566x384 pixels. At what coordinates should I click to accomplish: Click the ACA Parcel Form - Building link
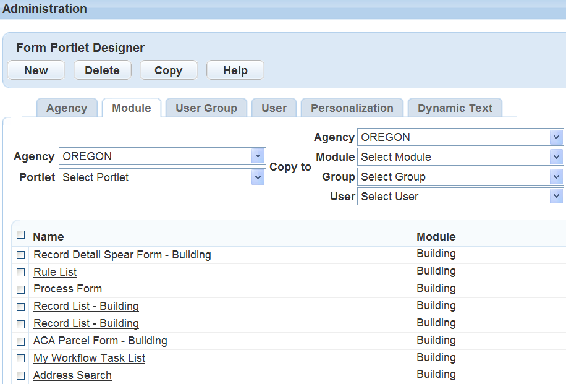click(x=100, y=341)
